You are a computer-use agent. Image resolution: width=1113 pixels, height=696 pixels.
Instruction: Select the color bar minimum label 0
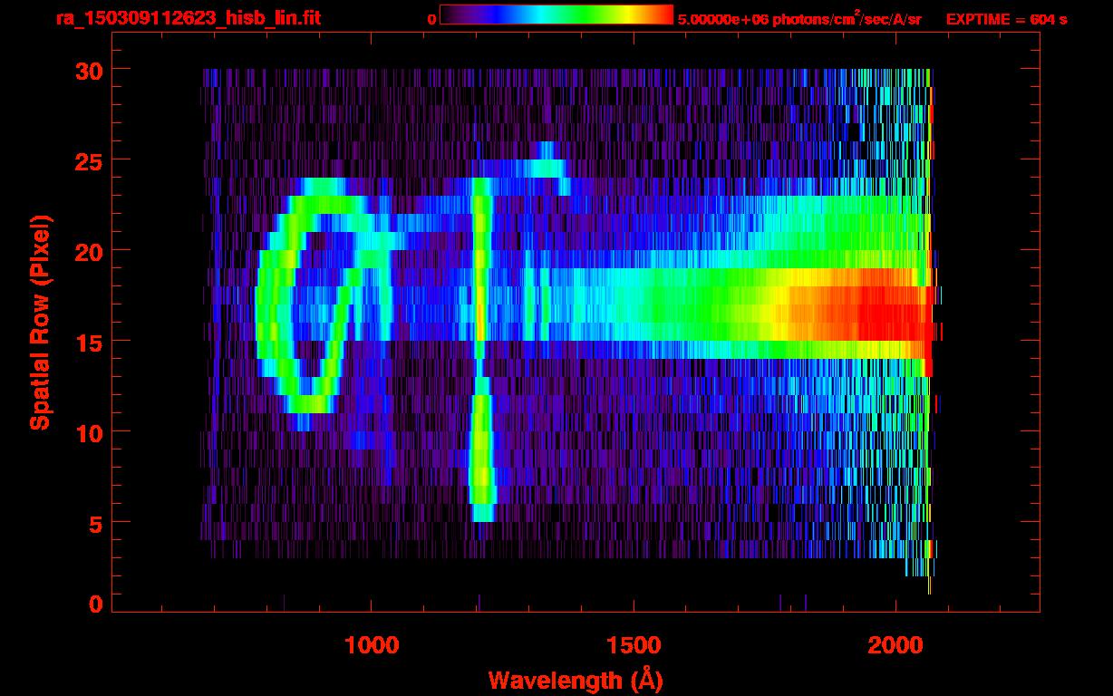point(431,19)
